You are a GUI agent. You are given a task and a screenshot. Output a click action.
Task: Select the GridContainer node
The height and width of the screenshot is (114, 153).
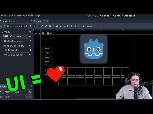pos(15,55)
